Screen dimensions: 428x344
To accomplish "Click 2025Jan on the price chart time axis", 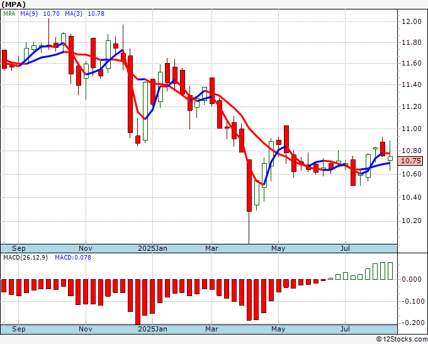I will (x=152, y=248).
